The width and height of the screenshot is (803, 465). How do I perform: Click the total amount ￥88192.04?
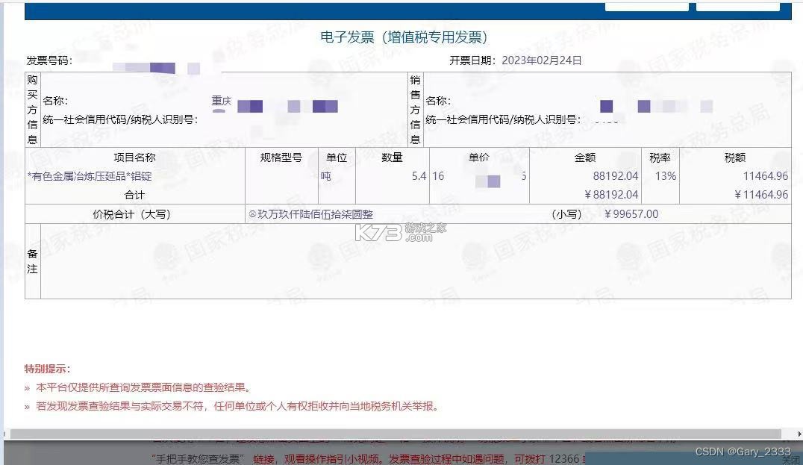pos(611,195)
